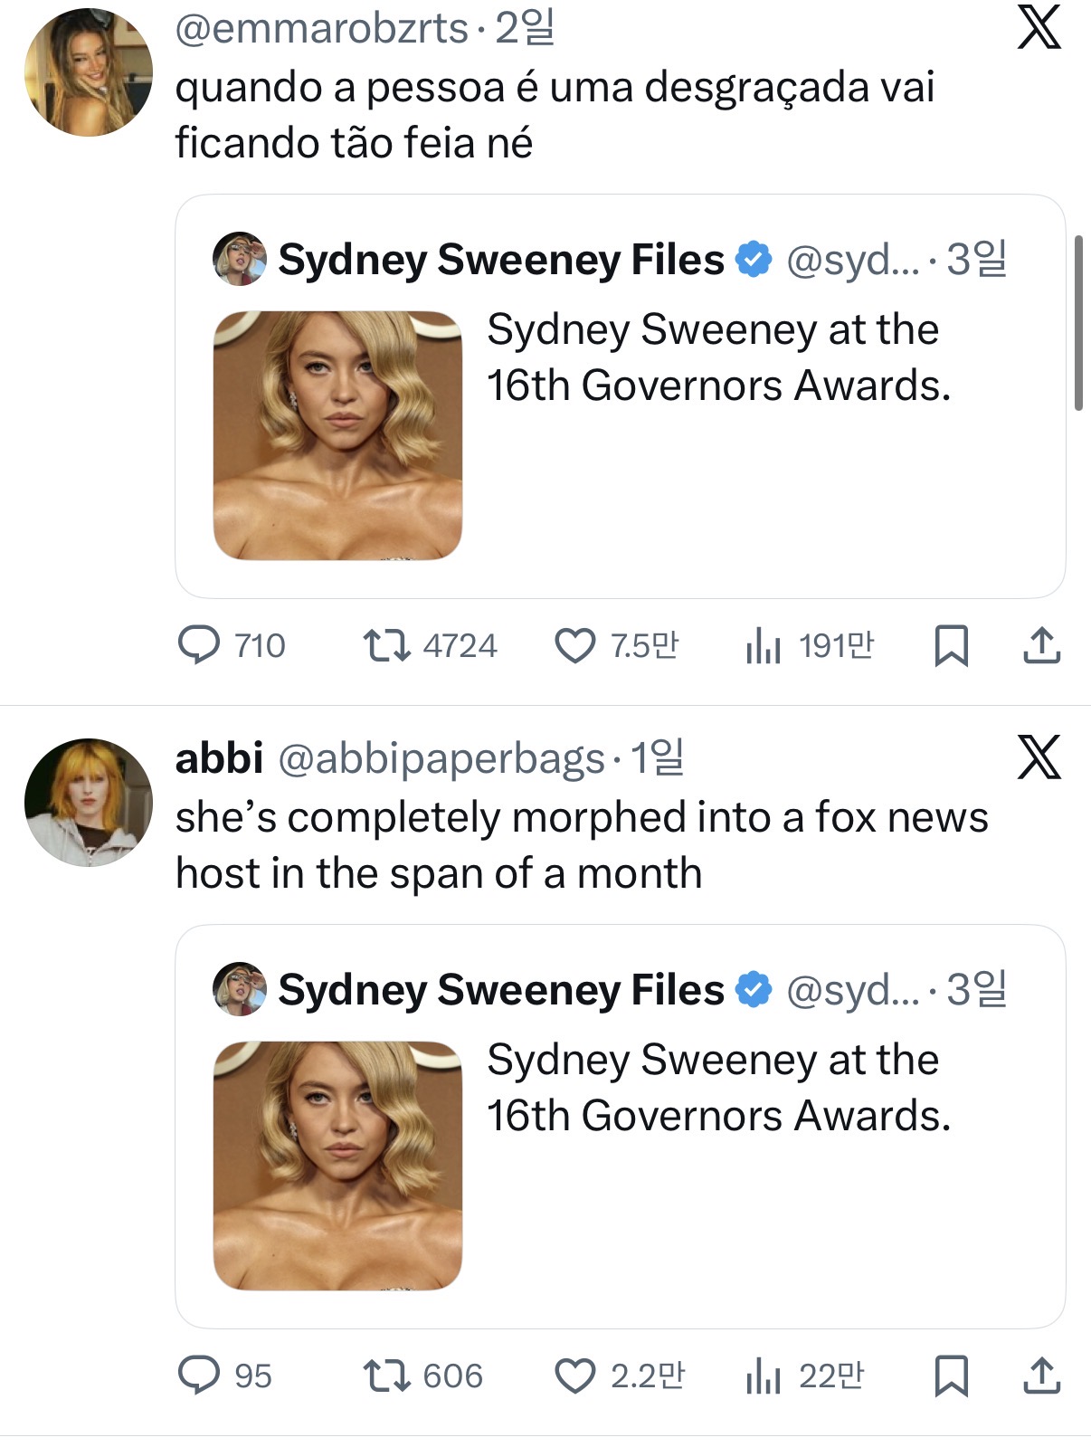Click the X logo beside abbi's tweet
The height and width of the screenshot is (1447, 1091).
coord(1039,757)
